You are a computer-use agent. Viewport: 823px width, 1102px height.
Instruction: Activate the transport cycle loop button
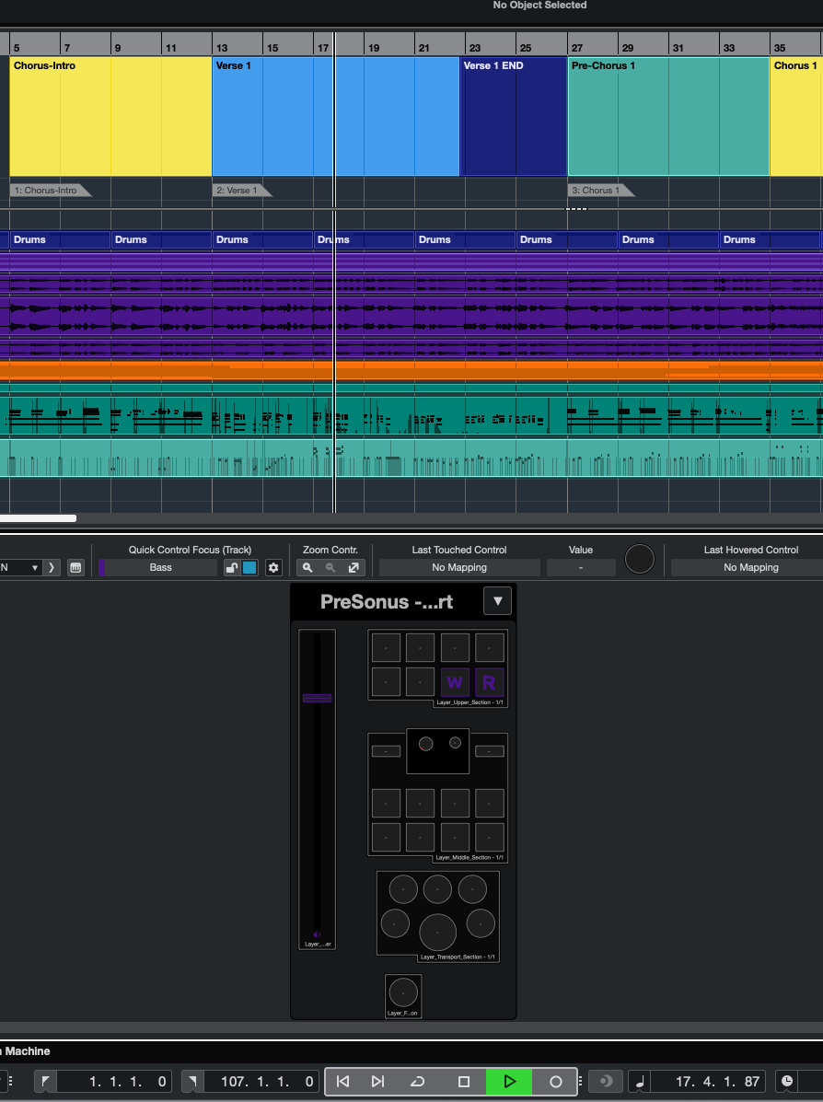(417, 1081)
